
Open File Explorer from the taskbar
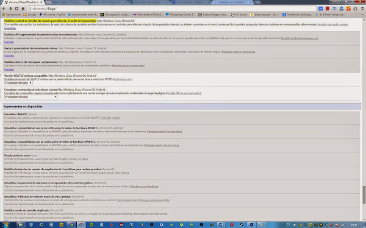click(21, 225)
